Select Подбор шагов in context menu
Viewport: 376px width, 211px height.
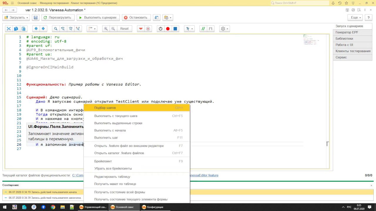coord(137,108)
